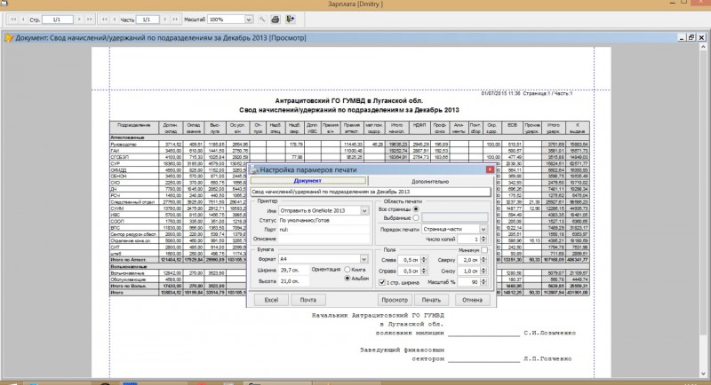Click vertical scrollbar down arrow of preview
The height and width of the screenshot is (385, 711).
click(703, 373)
